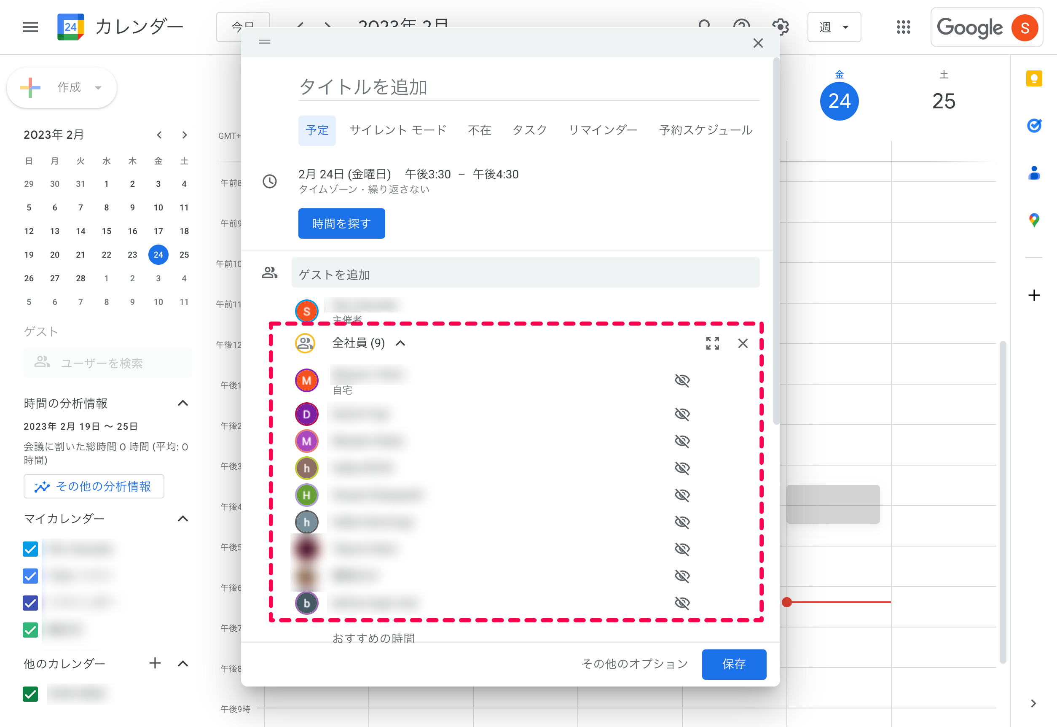1057x727 pixels.
Task: Click the account avatar S
Action: [1025, 27]
